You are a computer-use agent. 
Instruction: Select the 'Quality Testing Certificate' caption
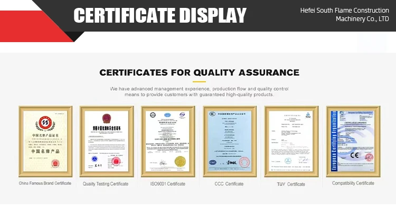106,184
